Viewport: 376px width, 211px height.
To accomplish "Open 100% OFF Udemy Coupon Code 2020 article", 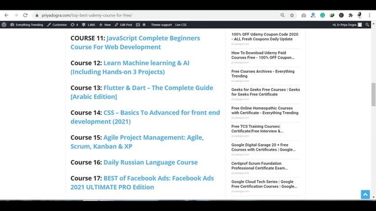I will coord(265,36).
